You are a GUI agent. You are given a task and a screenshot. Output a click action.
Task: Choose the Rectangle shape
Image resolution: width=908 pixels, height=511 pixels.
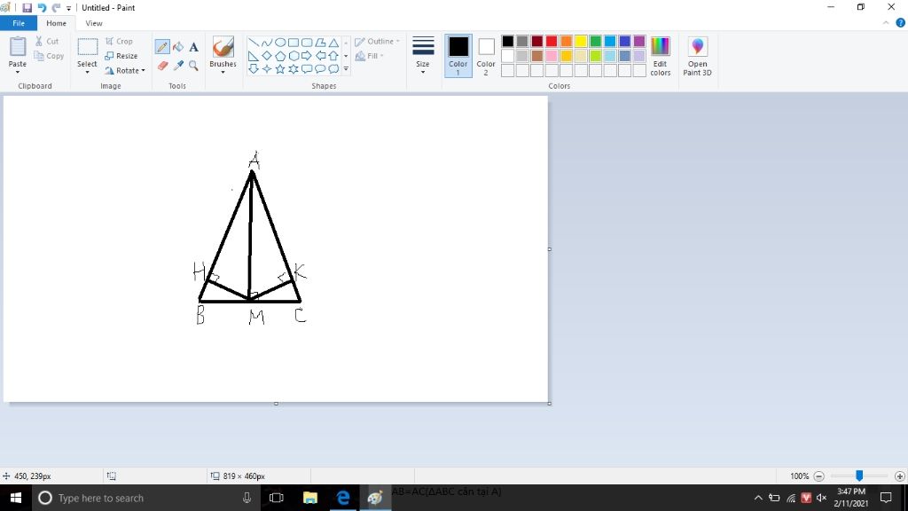(293, 43)
